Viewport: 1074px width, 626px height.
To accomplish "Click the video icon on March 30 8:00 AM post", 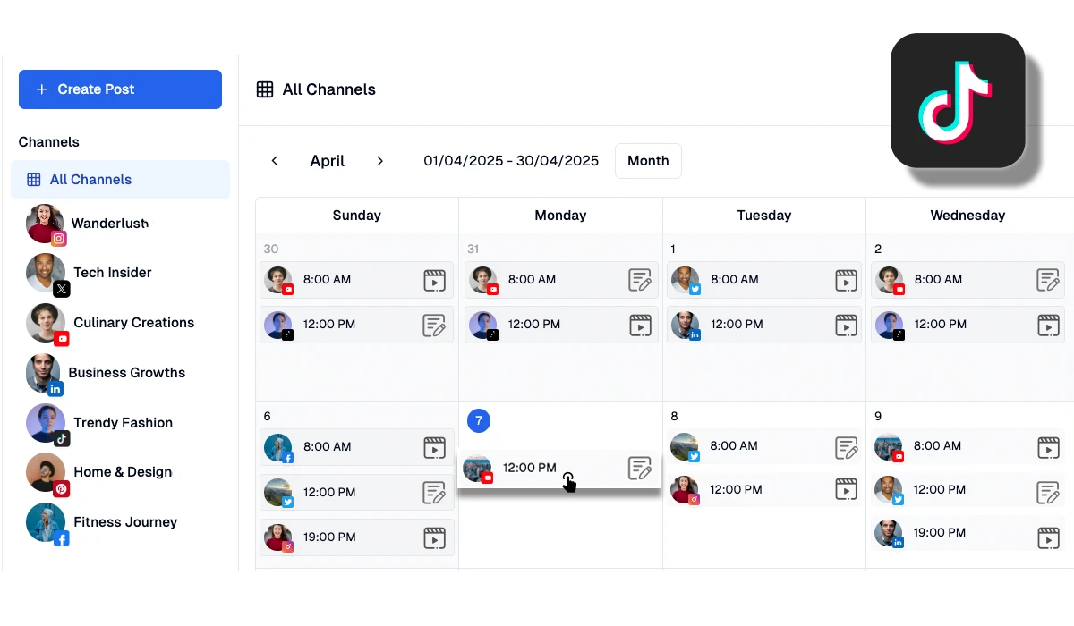I will [434, 281].
